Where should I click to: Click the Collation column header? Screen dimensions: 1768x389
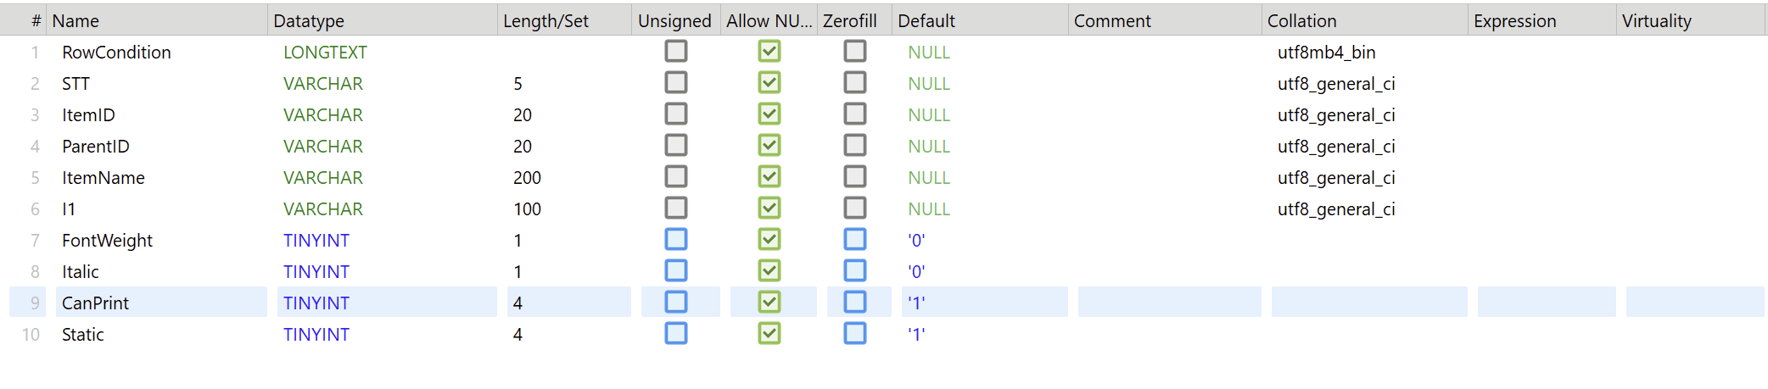1301,21
